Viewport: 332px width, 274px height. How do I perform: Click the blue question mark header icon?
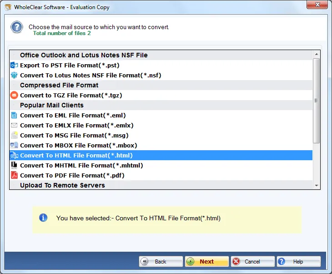pyautogui.click(x=17, y=27)
